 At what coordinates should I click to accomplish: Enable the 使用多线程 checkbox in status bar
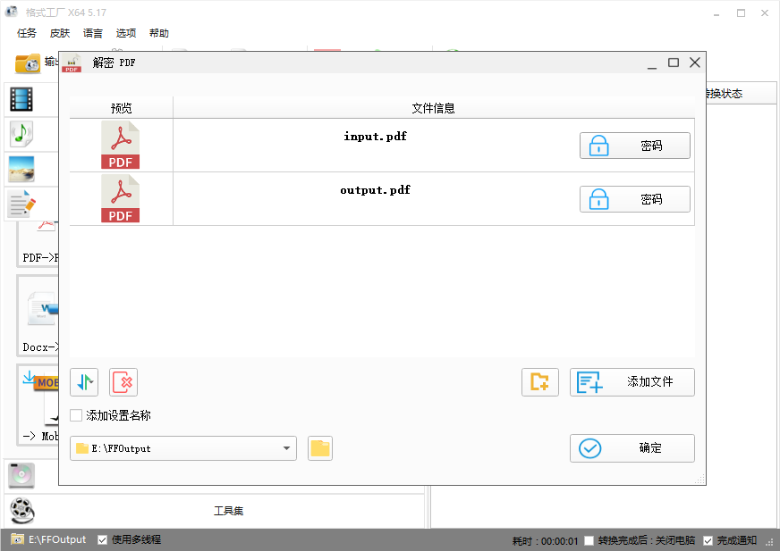coord(102,539)
